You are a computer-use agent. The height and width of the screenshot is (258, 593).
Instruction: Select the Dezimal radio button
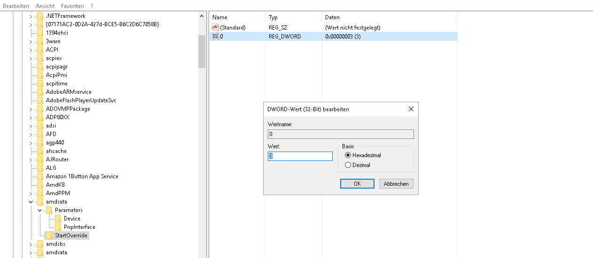[348, 165]
